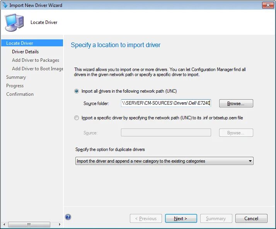The width and height of the screenshot is (276, 229).
Task: Select Import a specific driver radio option
Action: click(x=77, y=118)
